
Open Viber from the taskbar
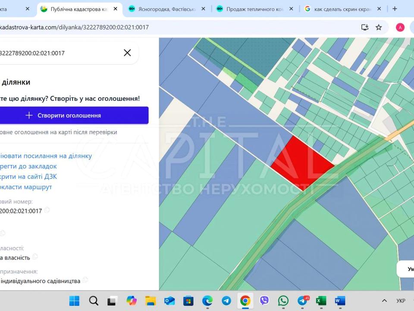coord(264,301)
